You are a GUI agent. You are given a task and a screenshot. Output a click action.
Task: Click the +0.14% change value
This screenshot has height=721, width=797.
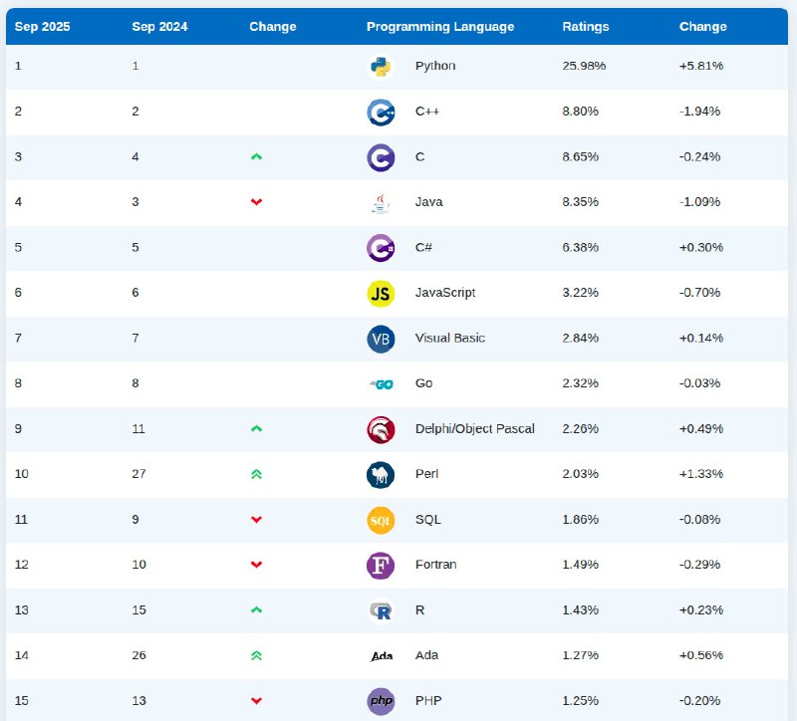[x=701, y=338]
